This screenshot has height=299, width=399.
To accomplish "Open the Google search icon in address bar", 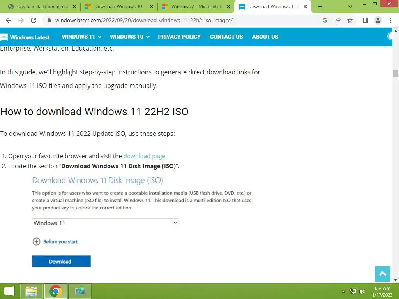I will click(x=325, y=20).
